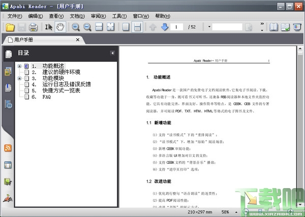Open the green cart sidebar icon
The height and width of the screenshot is (217, 305).
click(x=8, y=182)
